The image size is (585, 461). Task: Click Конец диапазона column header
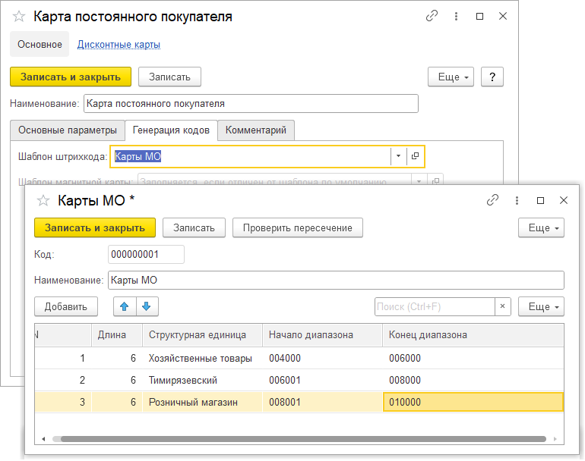point(473,335)
